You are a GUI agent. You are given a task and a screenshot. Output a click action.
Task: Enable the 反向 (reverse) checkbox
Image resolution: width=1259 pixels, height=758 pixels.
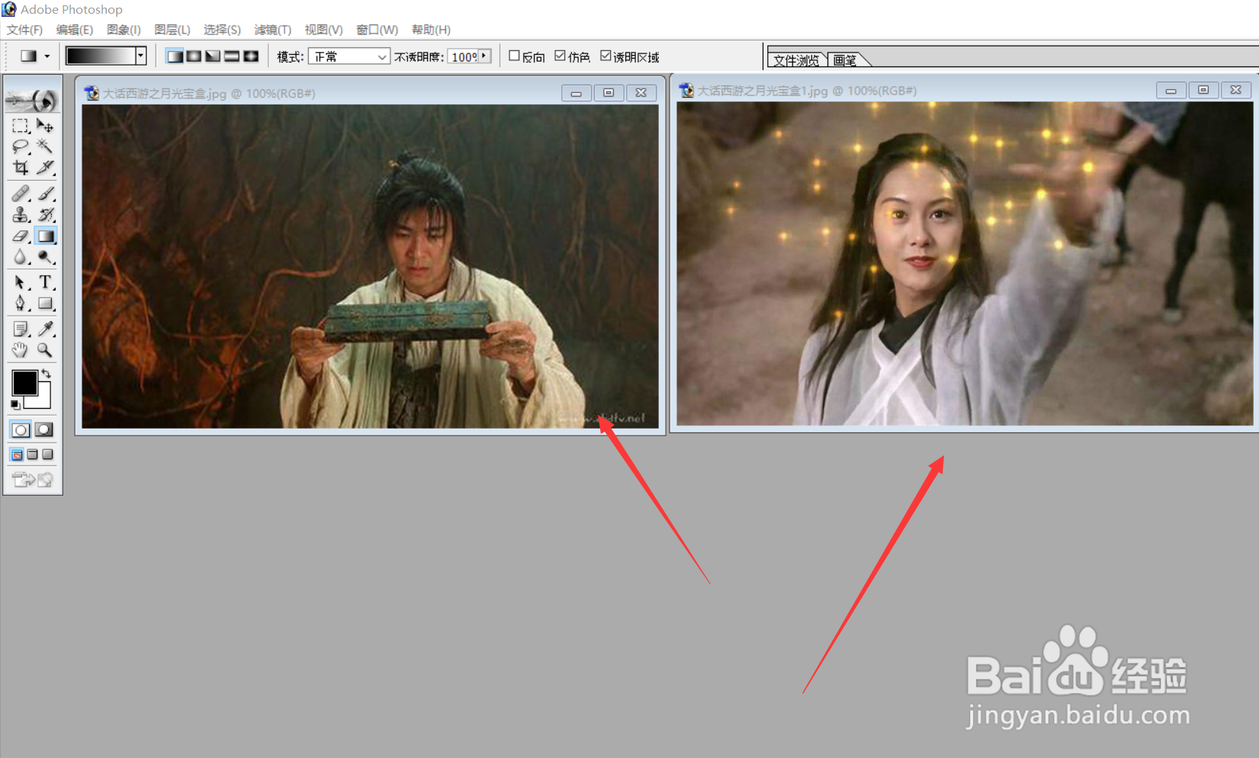click(514, 56)
